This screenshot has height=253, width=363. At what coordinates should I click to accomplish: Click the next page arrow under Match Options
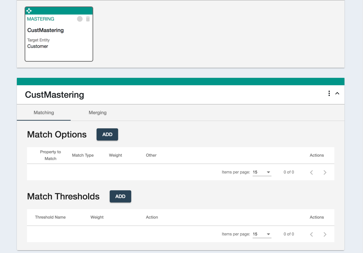click(x=325, y=172)
